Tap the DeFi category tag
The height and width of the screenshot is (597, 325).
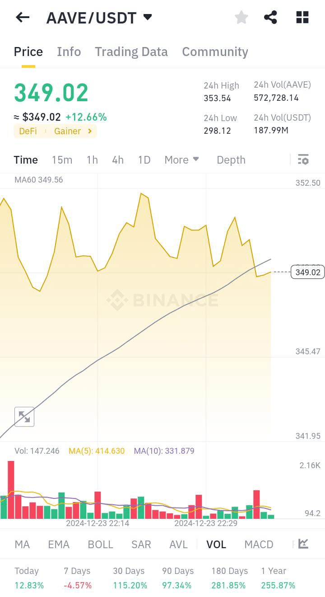click(28, 131)
